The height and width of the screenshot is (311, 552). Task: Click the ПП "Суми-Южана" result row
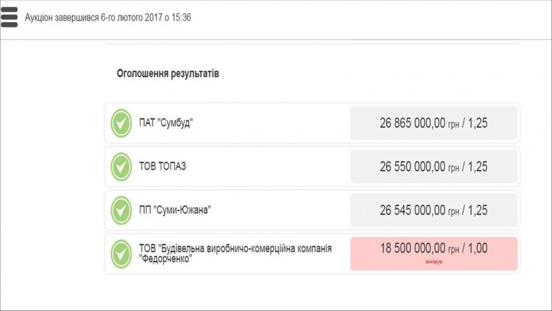tap(312, 210)
